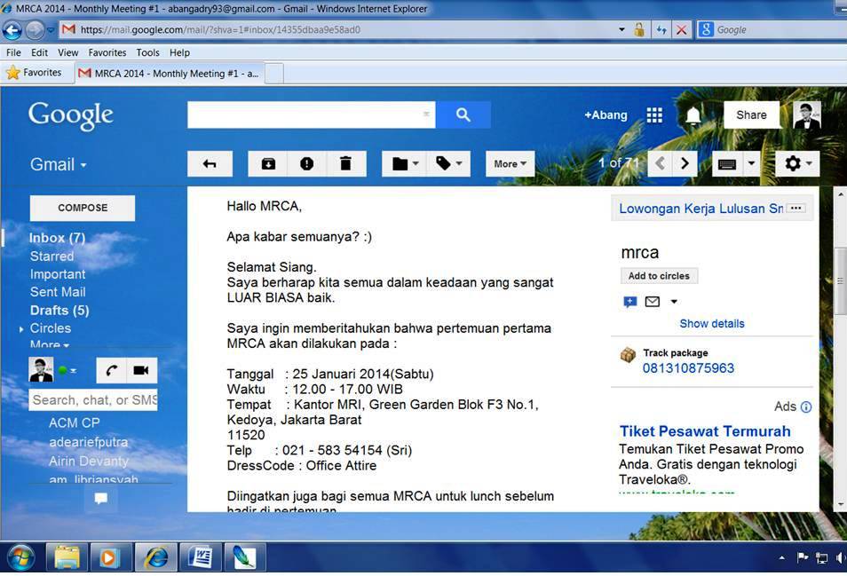
Task: Click the COMPOSE button
Action: click(83, 208)
